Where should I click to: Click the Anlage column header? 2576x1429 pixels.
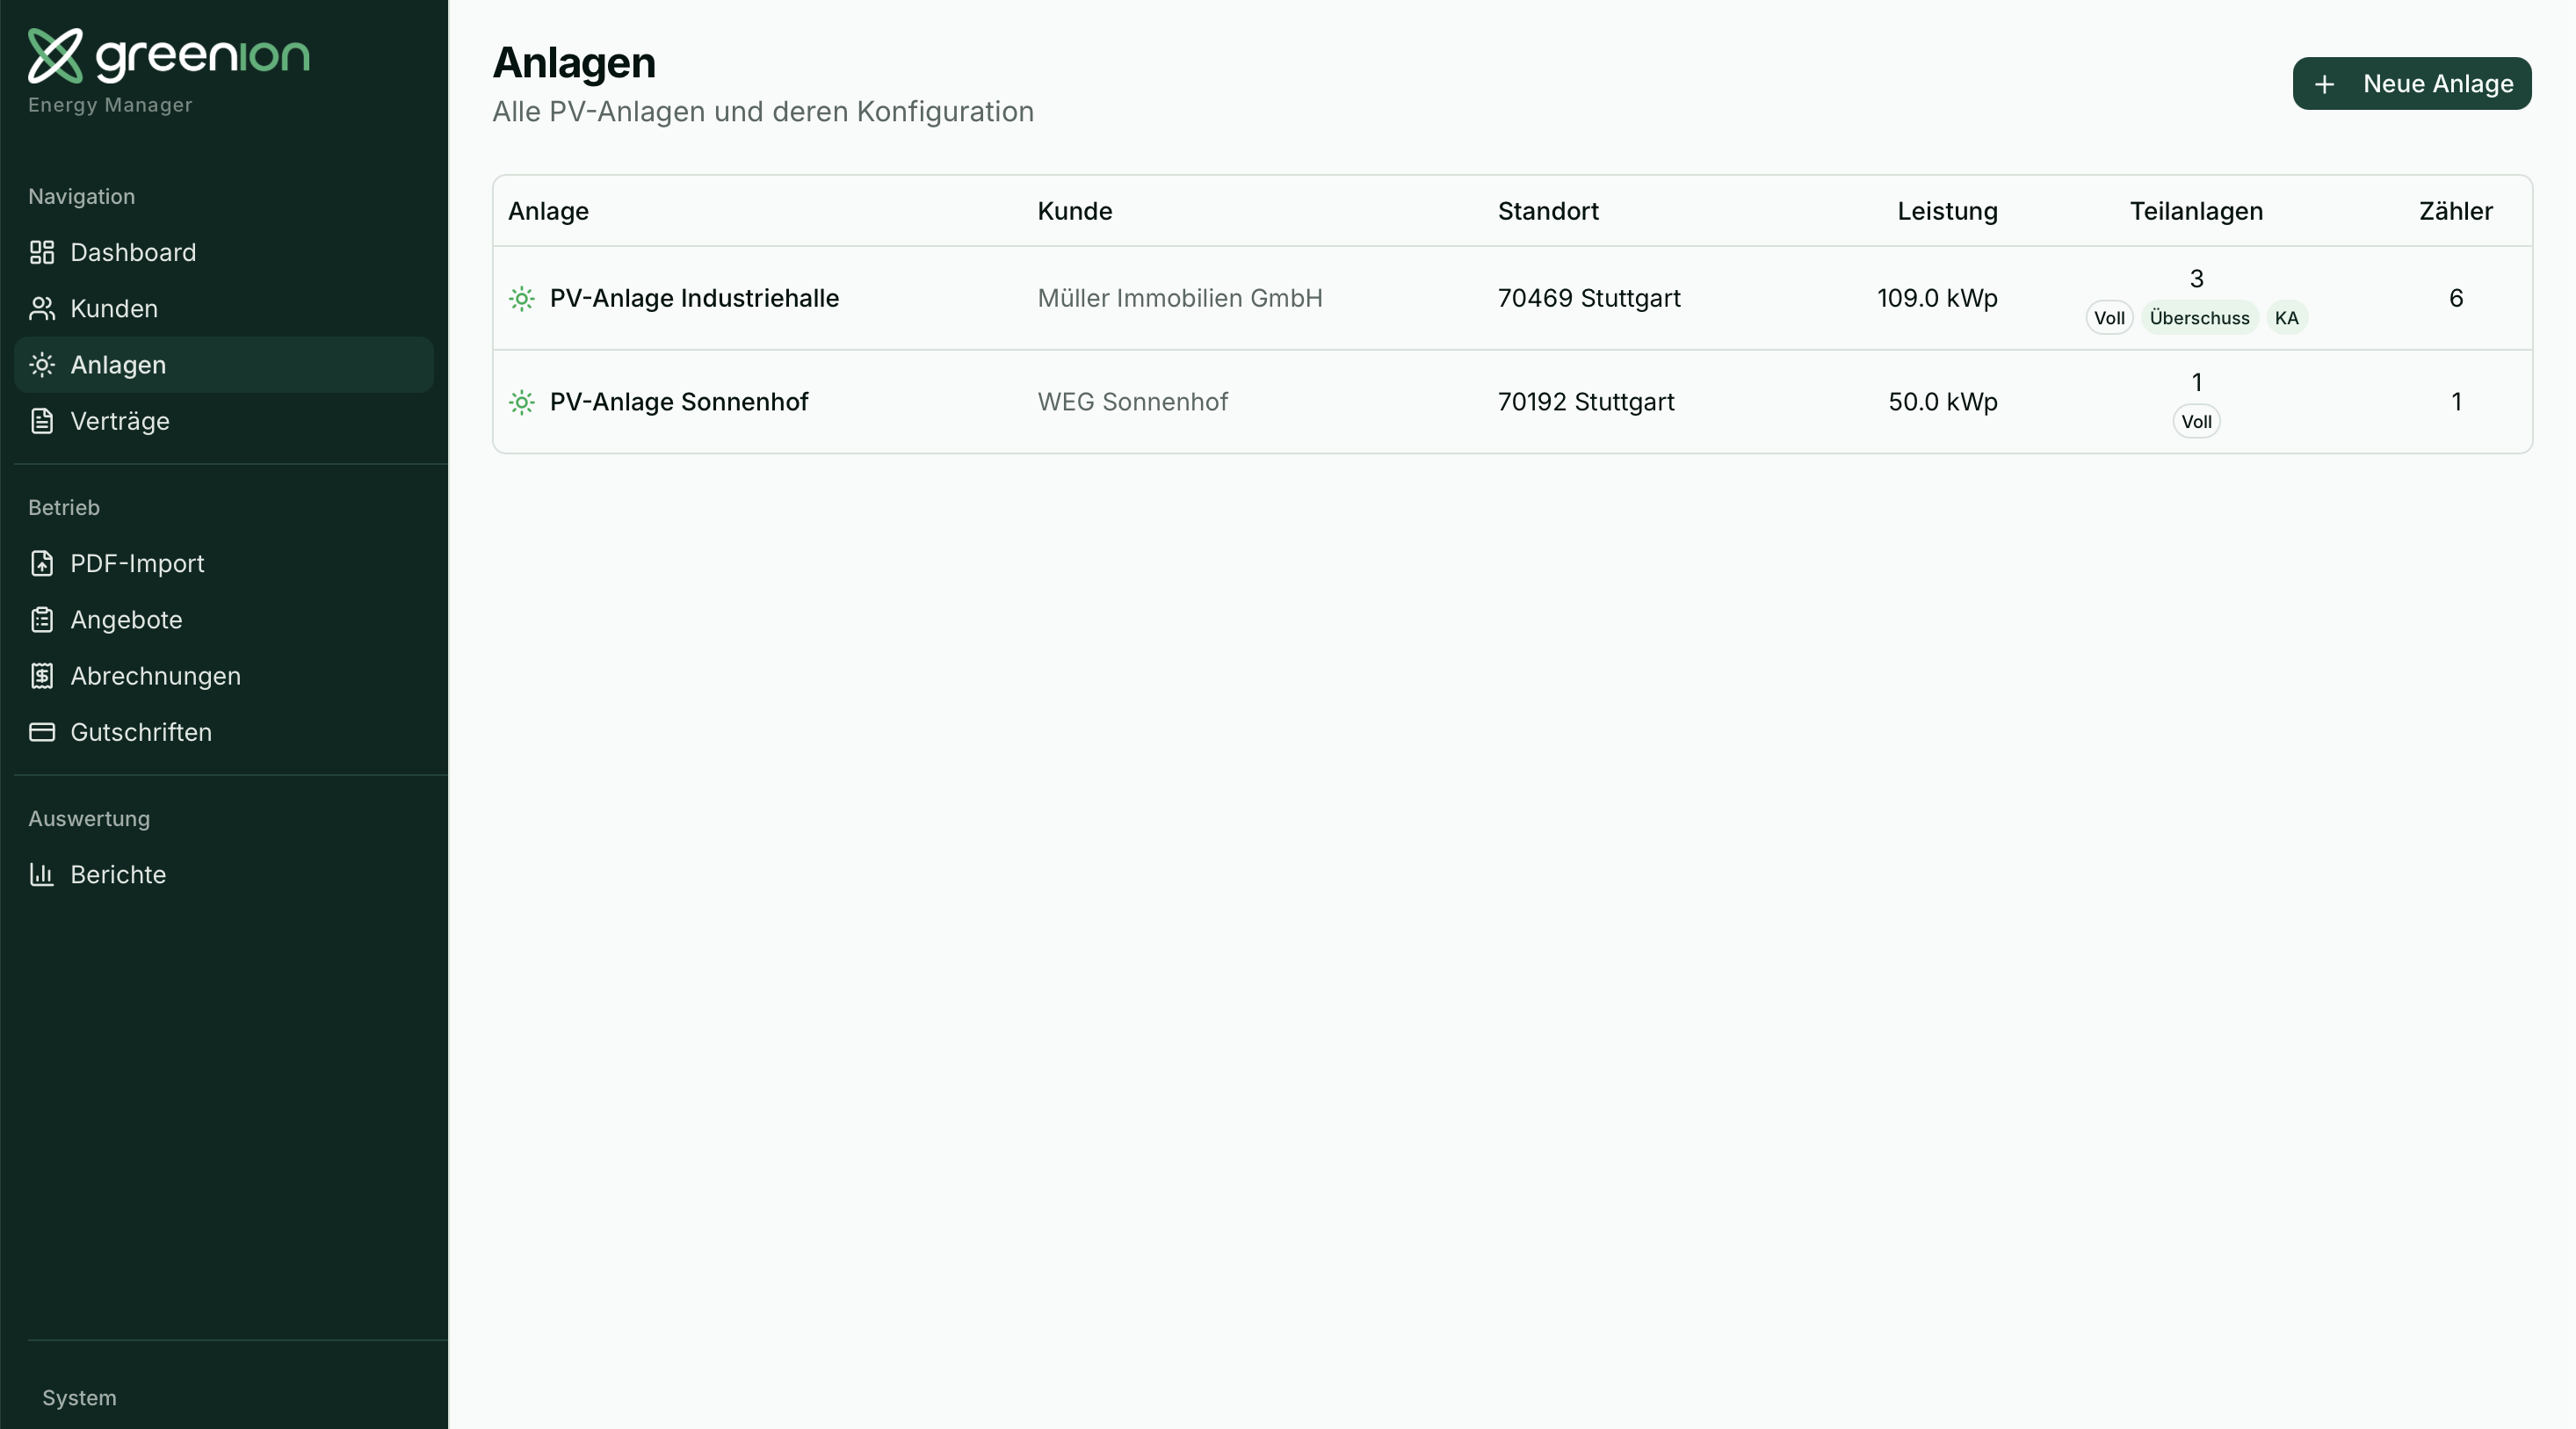click(x=547, y=211)
